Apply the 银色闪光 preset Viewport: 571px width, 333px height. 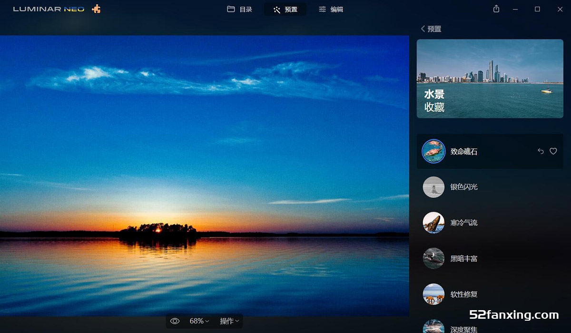click(x=490, y=187)
